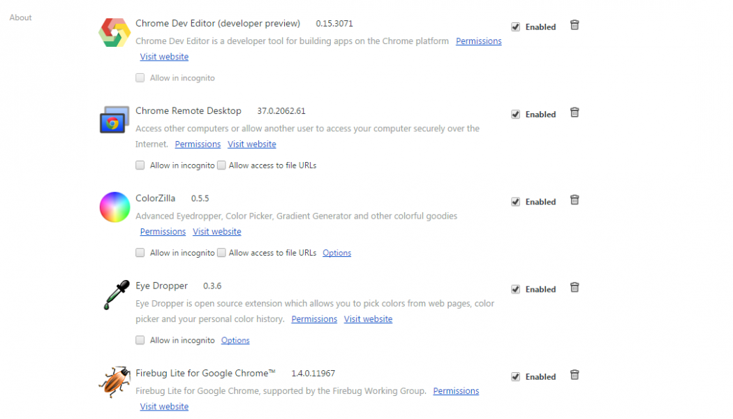Screen dimensions: 733x419
Task: Click the Eye Dropper extension icon
Action: (x=114, y=295)
